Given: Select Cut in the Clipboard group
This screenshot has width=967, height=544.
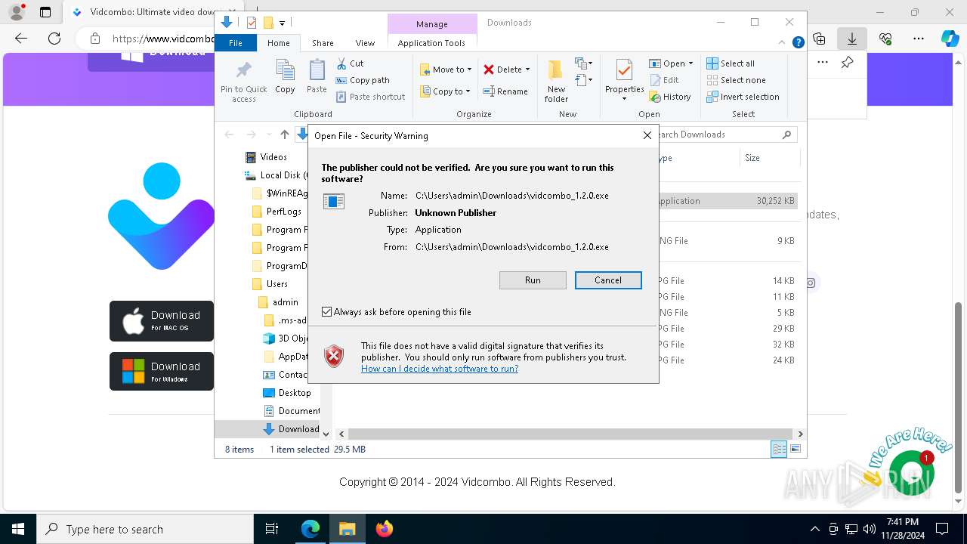Looking at the screenshot, I should click(350, 63).
